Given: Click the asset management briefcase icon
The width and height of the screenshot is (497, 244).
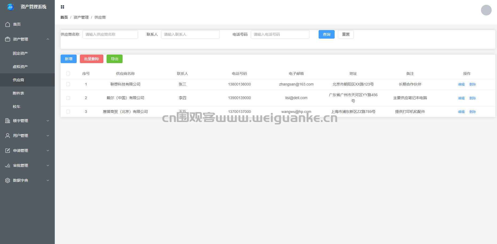Looking at the screenshot, I should 8,39.
